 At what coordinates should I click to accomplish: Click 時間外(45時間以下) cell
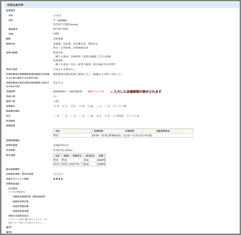coord(73,164)
